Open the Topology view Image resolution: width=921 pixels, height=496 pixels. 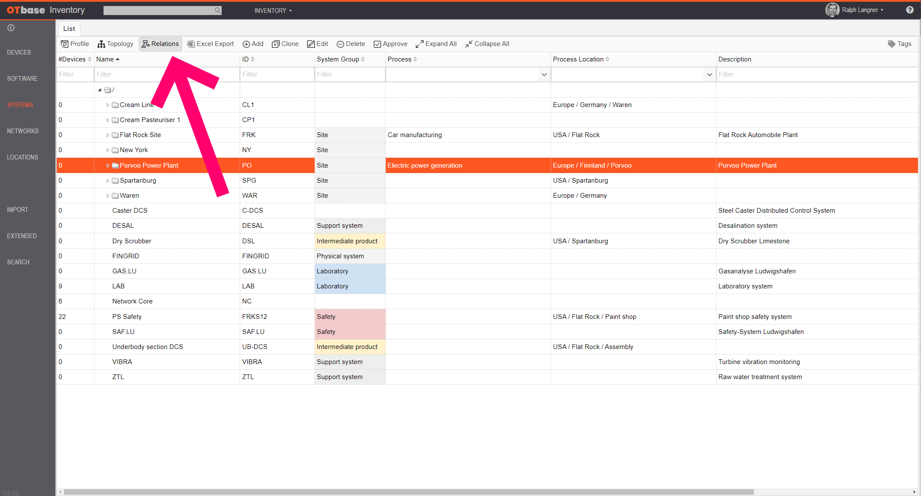tap(115, 44)
